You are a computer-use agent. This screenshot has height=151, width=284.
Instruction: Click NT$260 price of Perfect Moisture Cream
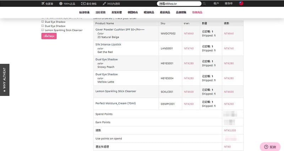[x=189, y=104]
